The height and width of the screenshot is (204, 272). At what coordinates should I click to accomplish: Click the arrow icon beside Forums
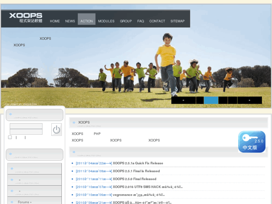pyautogui.click(x=12, y=202)
